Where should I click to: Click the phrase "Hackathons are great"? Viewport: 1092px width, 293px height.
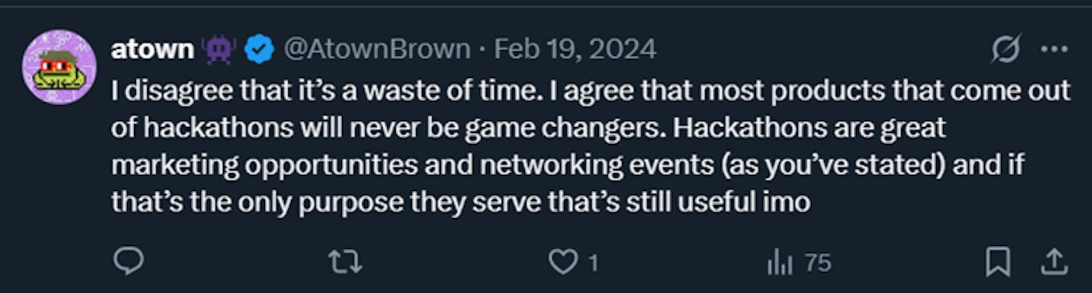tap(809, 128)
